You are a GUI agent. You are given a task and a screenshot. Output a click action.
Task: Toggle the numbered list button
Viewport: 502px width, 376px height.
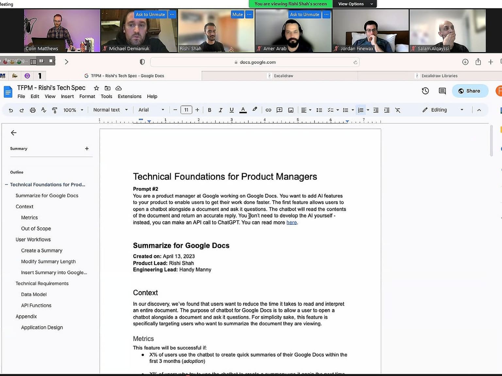coord(361,110)
